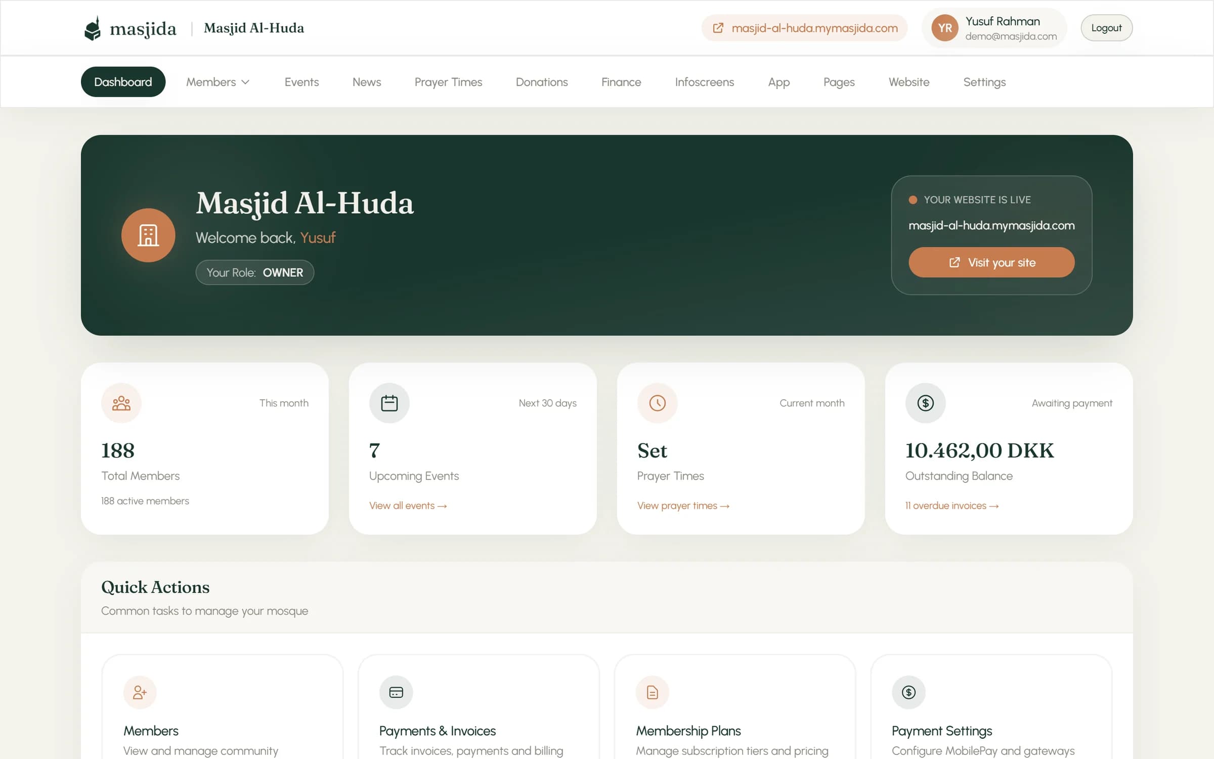This screenshot has width=1214, height=759.
Task: Click the Upcoming Events calendar icon
Action: coord(389,403)
